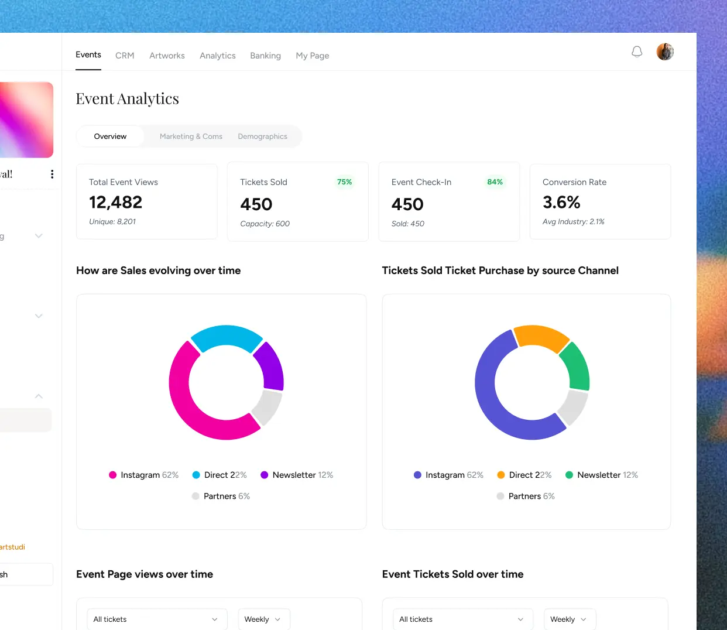The image size is (727, 630).
Task: Click the artstudi link in the sidebar
Action: tap(12, 547)
